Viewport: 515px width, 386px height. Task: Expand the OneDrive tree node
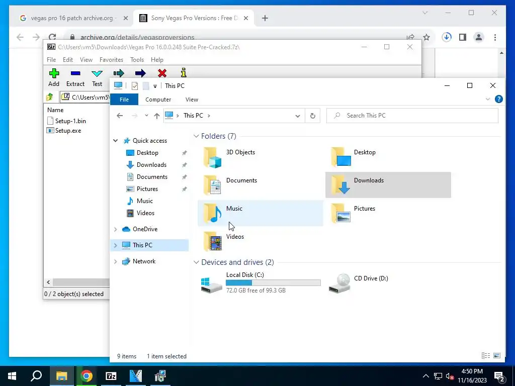pyautogui.click(x=115, y=229)
